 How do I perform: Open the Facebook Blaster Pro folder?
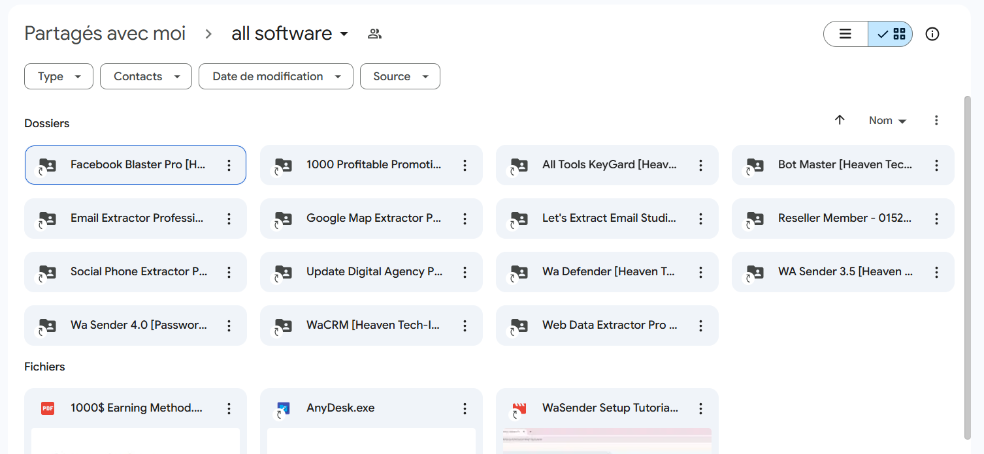[135, 165]
